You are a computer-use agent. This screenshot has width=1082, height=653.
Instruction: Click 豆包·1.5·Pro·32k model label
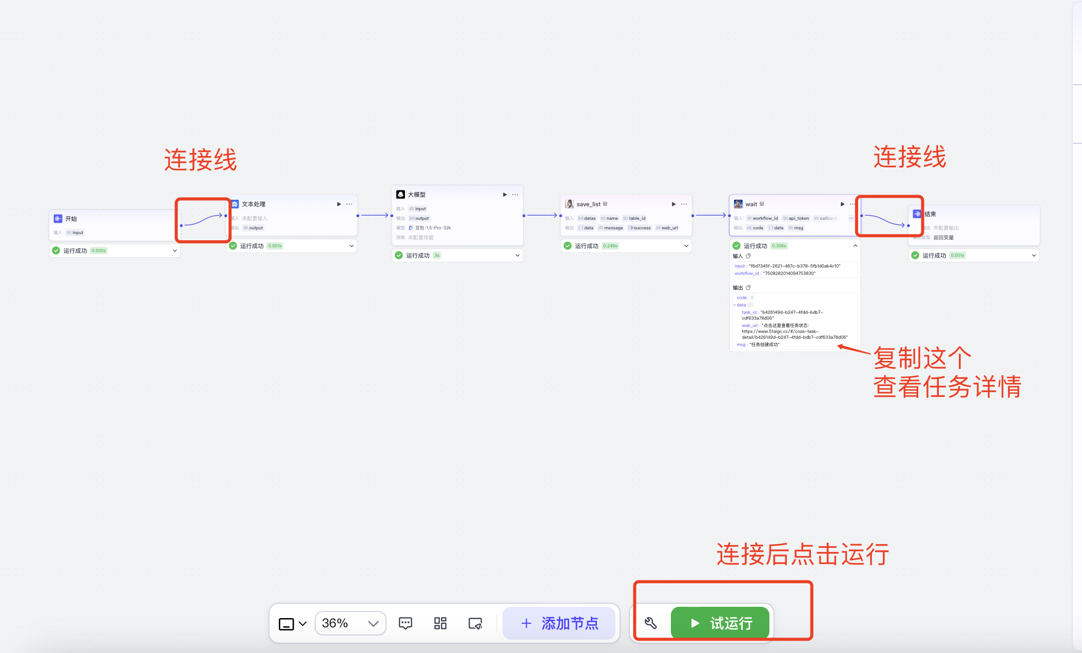tap(433, 228)
